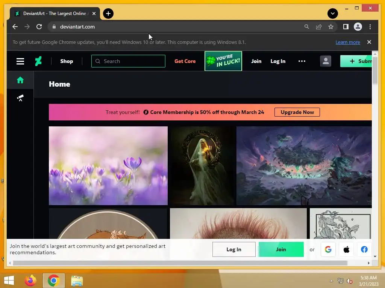
Task: Click the DeviantArt logo icon
Action: click(x=38, y=61)
